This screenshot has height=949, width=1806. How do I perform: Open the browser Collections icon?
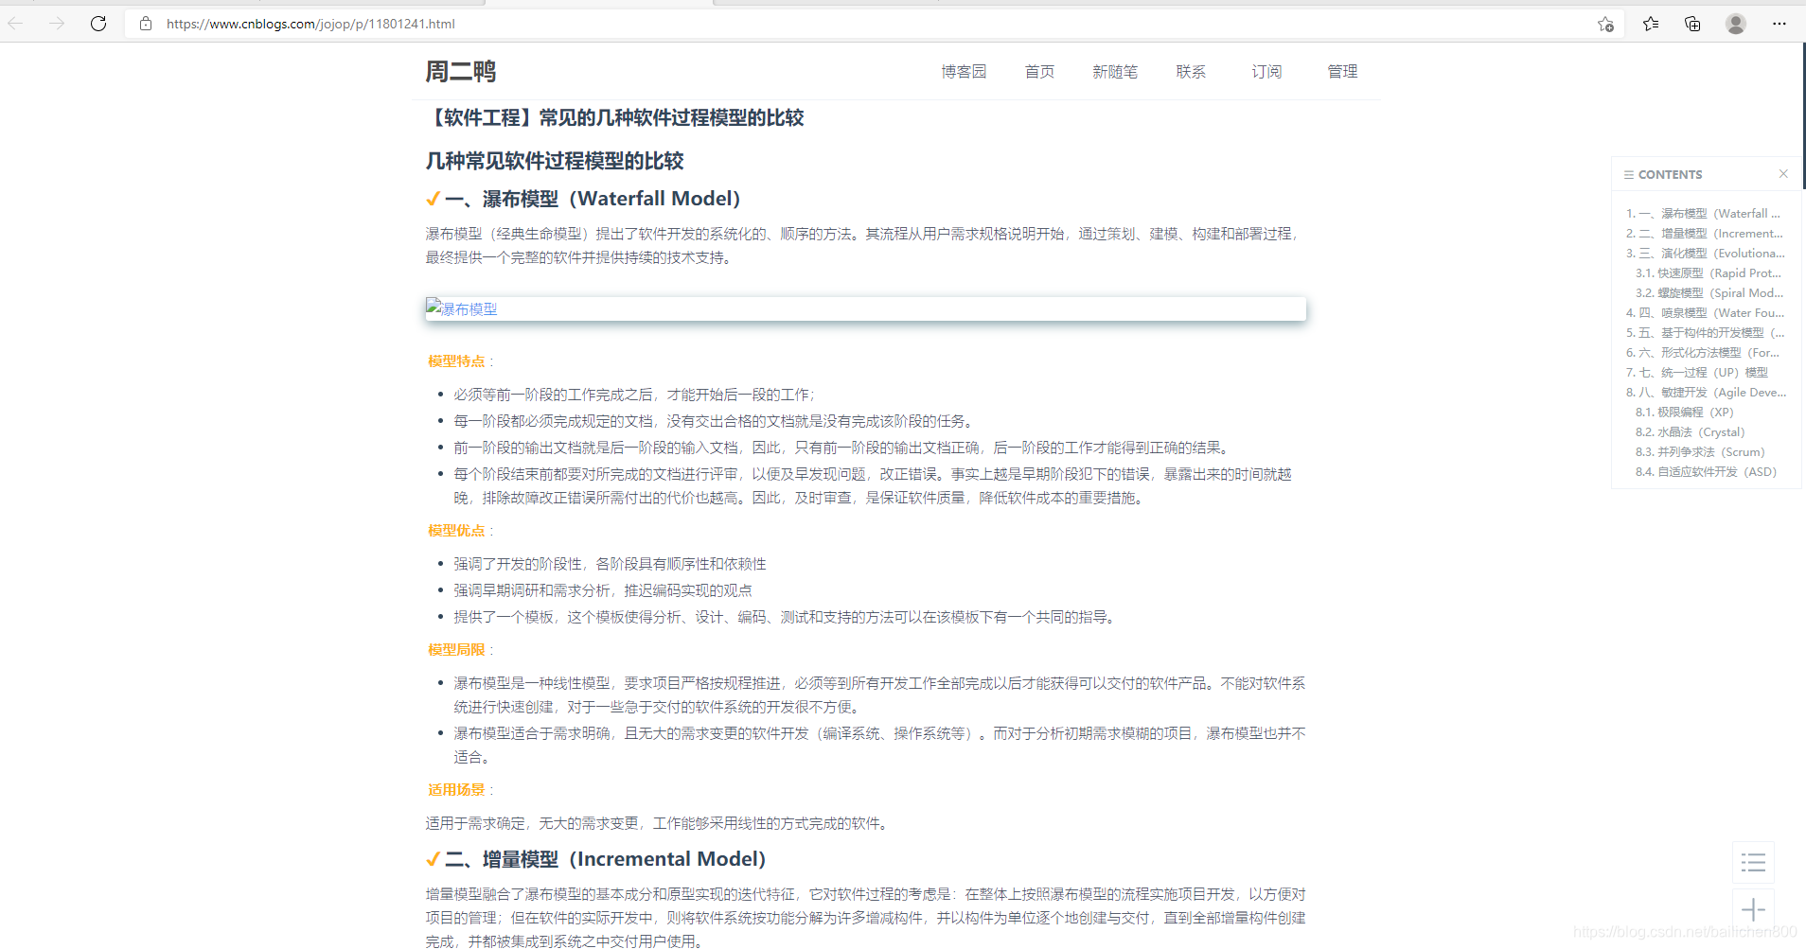1693,24
